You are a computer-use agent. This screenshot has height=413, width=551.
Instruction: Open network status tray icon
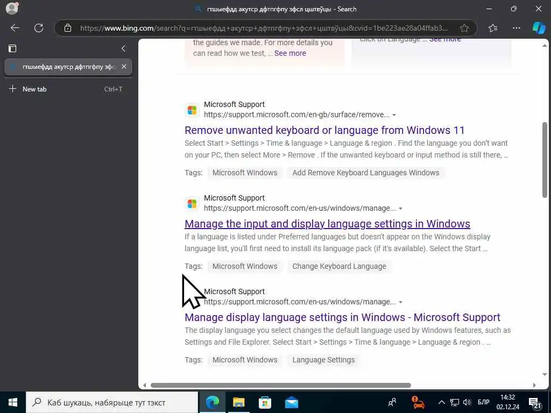click(x=455, y=402)
